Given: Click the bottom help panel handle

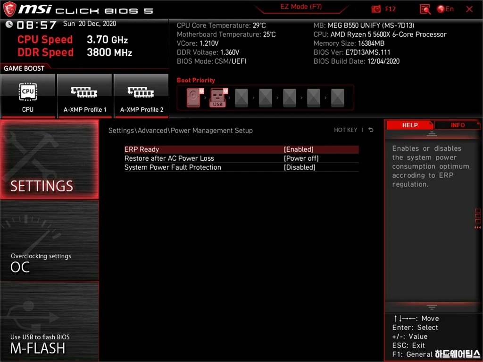Looking at the screenshot, I should (432, 307).
